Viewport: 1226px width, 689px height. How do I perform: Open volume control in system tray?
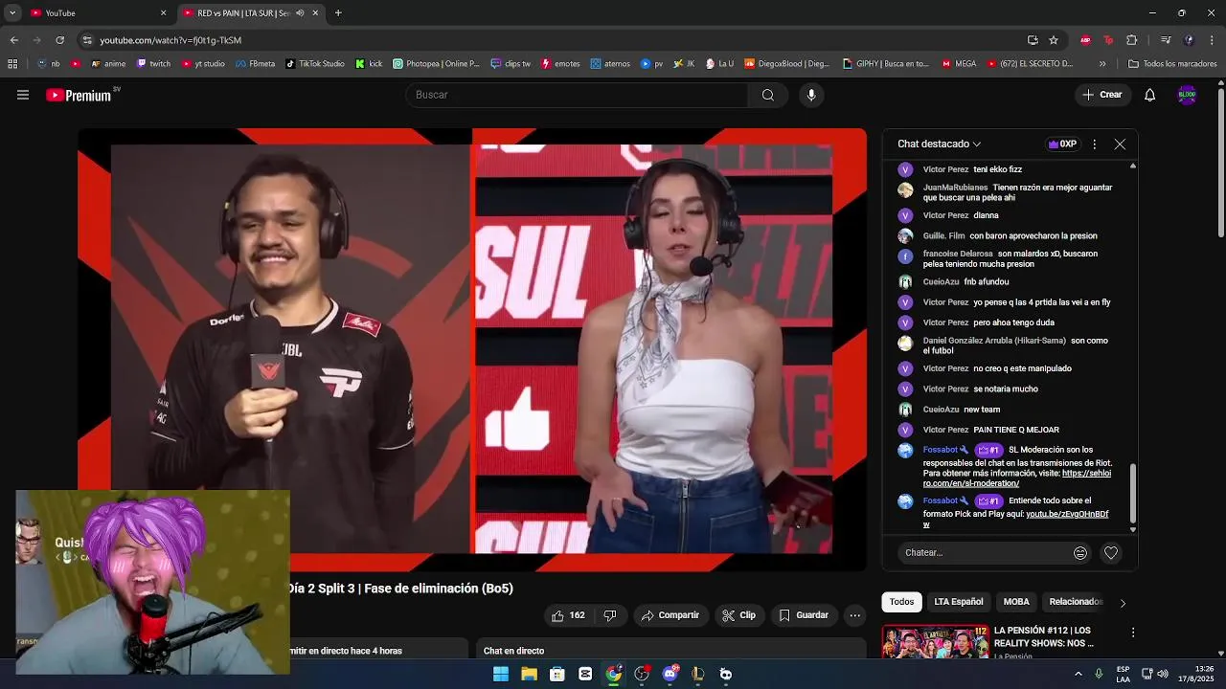point(1163,674)
